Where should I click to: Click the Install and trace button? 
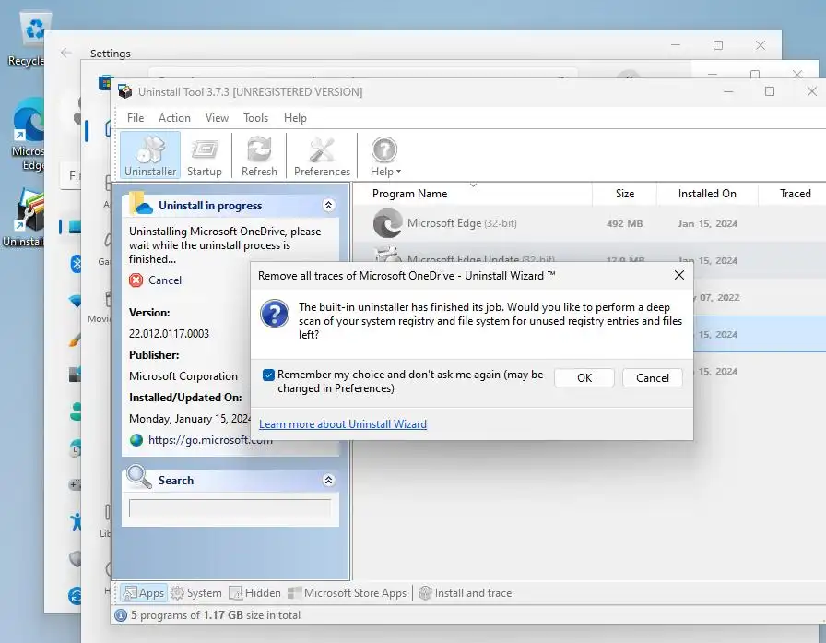click(x=466, y=593)
